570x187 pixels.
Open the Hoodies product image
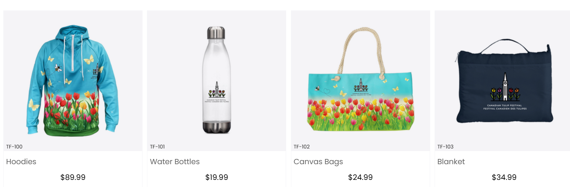pyautogui.click(x=73, y=81)
